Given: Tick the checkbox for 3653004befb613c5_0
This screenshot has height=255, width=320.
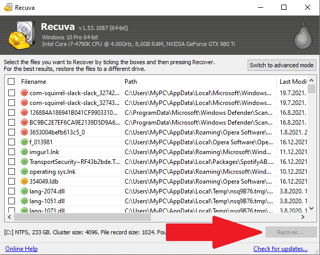Looking at the screenshot, I should tap(12, 132).
